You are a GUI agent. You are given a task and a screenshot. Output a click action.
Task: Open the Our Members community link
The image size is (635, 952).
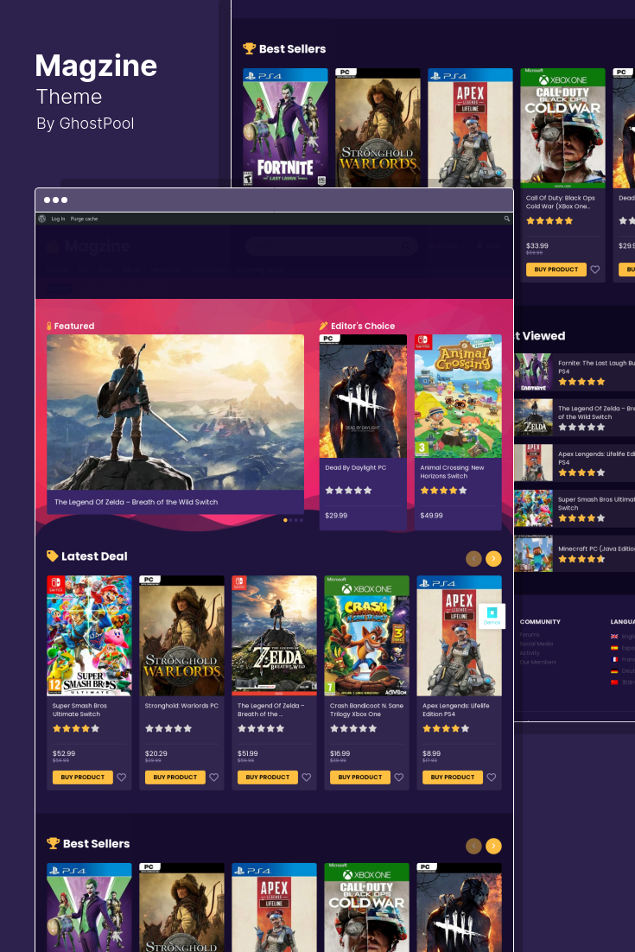(538, 662)
